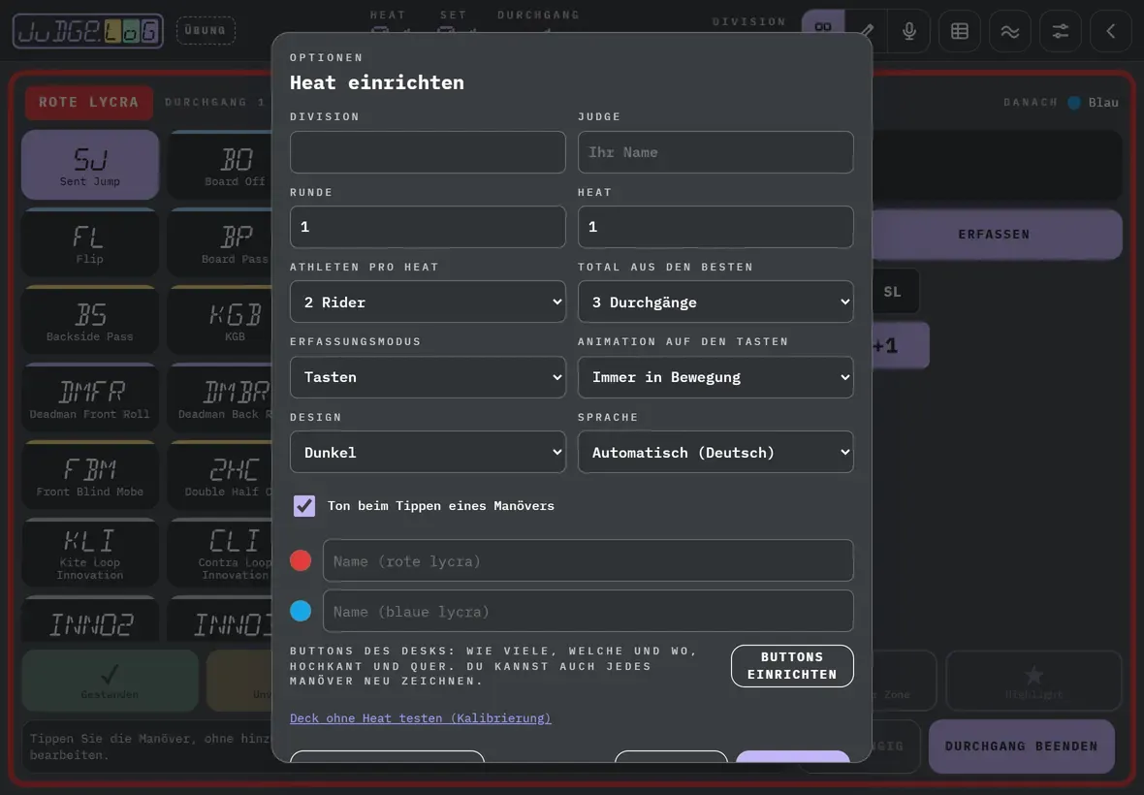Image resolution: width=1144 pixels, height=795 pixels.
Task: Open Deck ohne Heat testen link
Action: 420,717
